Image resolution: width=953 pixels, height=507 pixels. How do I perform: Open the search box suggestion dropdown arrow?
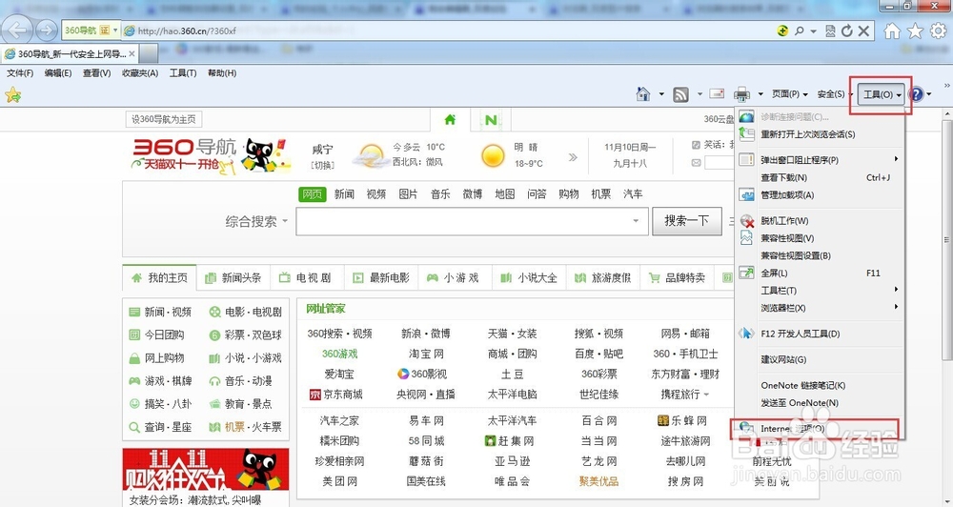pos(636,221)
